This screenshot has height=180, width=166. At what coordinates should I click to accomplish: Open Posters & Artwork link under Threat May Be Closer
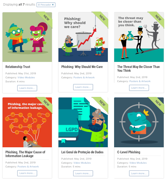pyautogui.click(x=140, y=81)
